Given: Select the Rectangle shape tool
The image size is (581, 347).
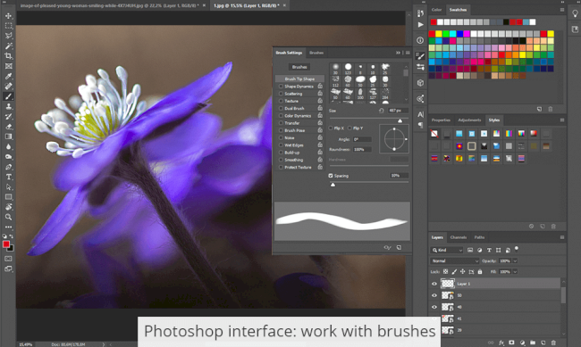Looking at the screenshot, I should 8,197.
